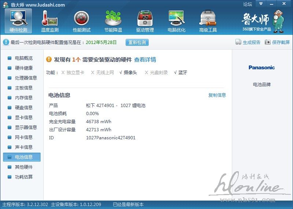
Task: Click the 电池信息 section heading
Action: pyautogui.click(x=59, y=95)
